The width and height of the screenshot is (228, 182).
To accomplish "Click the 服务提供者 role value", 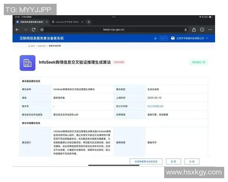I will [x=59, y=98].
